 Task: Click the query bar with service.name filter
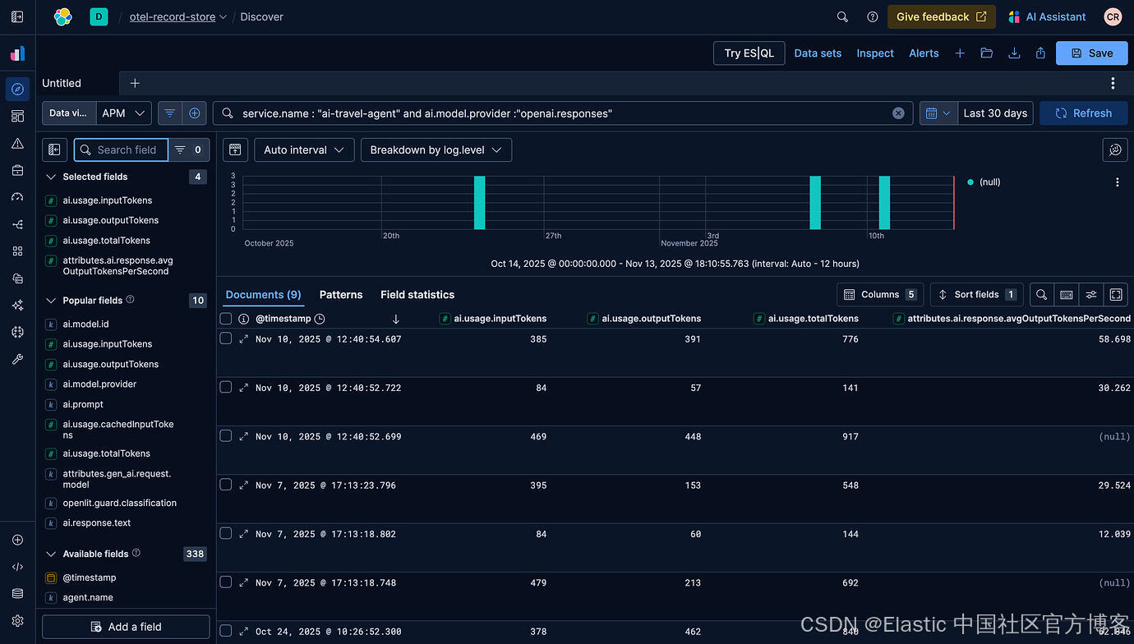pos(563,113)
